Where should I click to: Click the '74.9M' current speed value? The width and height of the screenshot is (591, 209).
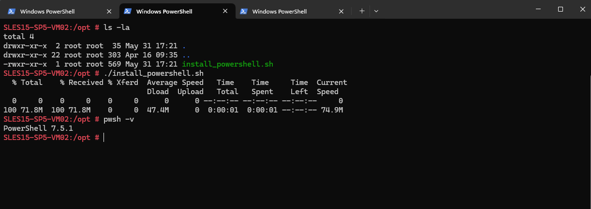(x=332, y=110)
